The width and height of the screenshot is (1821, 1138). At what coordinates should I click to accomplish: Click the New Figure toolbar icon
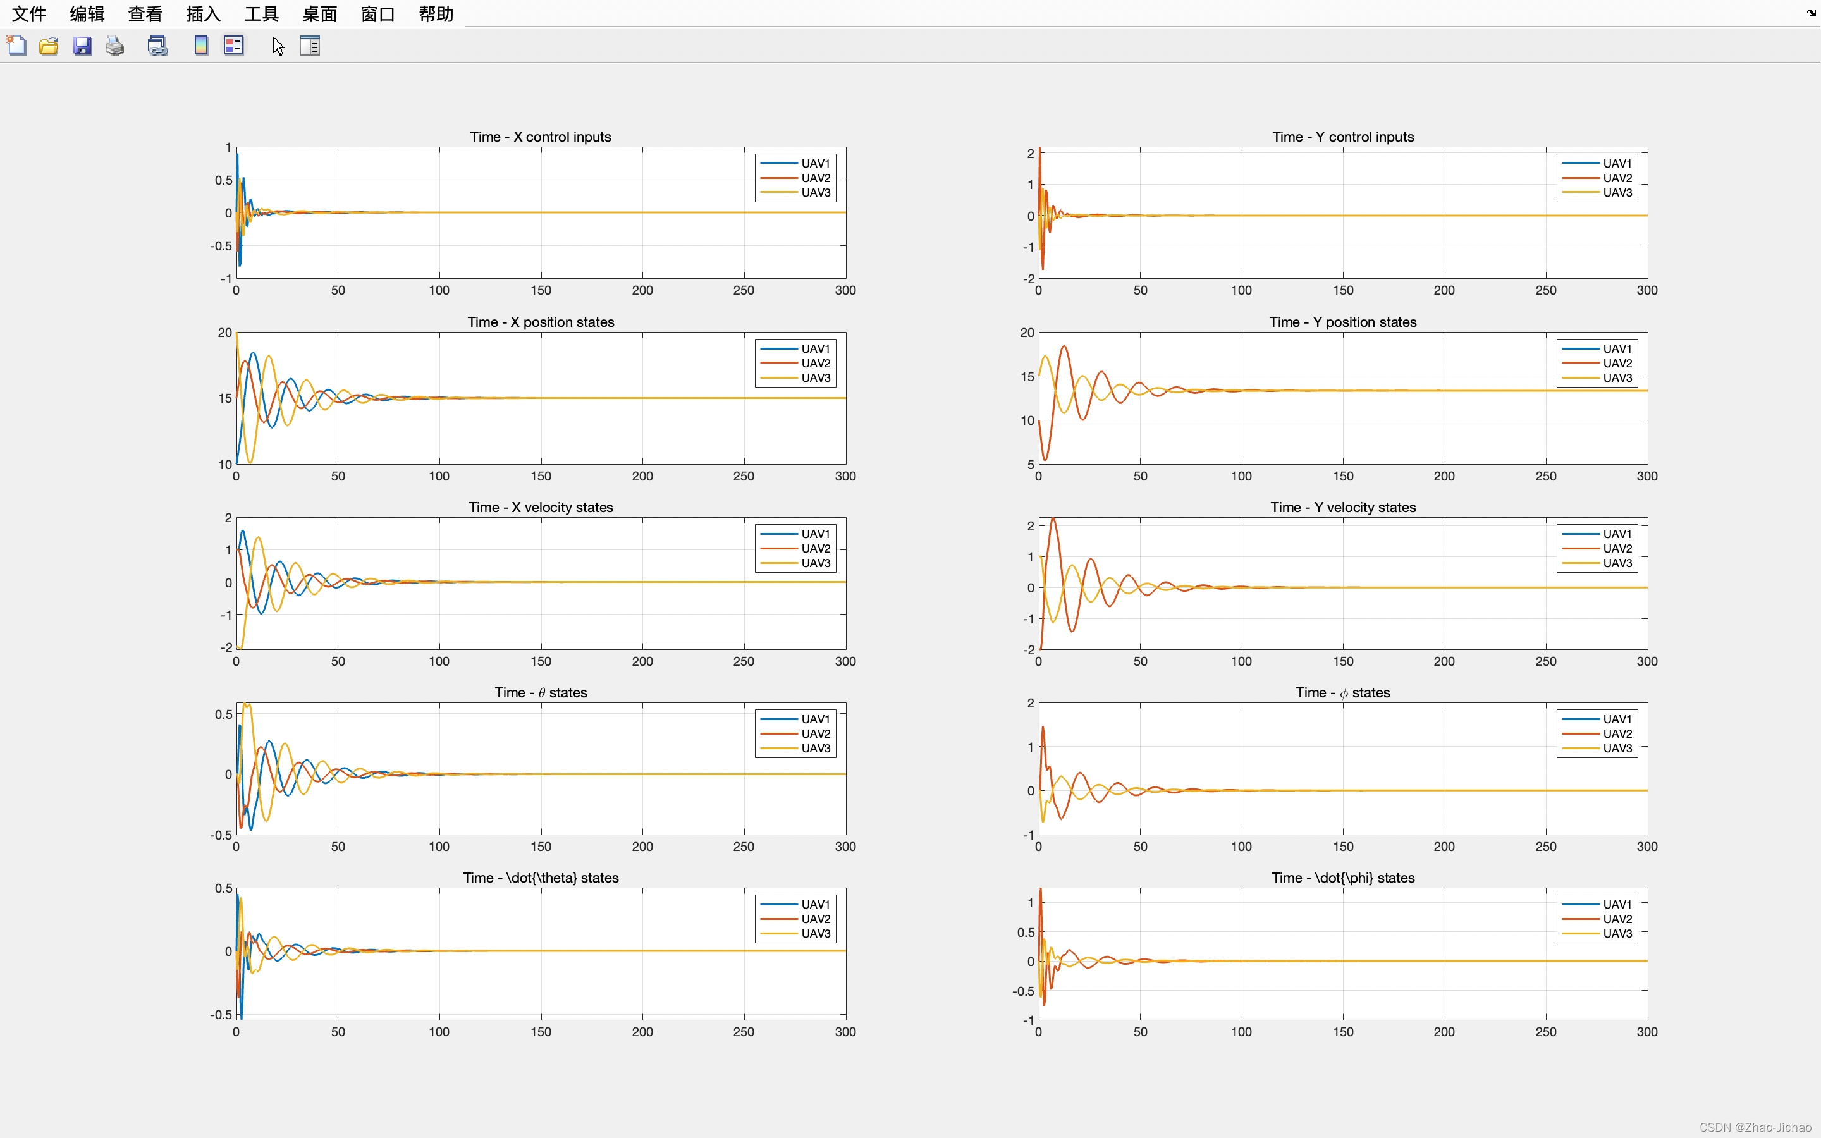[16, 46]
